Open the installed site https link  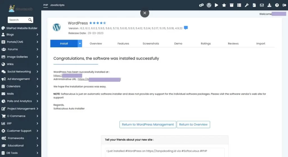(x=67, y=76)
